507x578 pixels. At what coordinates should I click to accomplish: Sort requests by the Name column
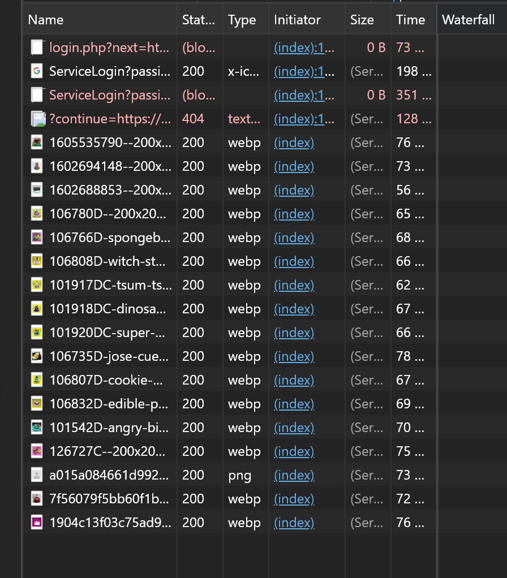(45, 20)
